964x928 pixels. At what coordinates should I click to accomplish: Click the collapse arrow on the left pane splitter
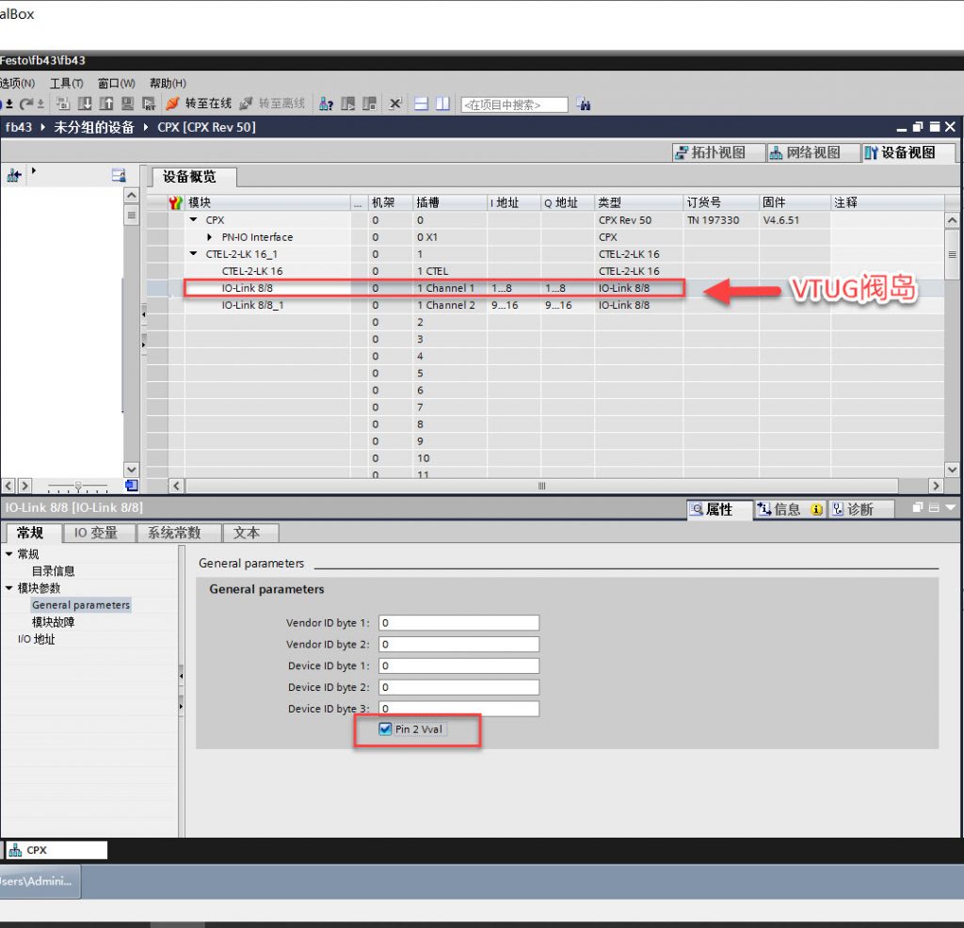pyautogui.click(x=143, y=314)
